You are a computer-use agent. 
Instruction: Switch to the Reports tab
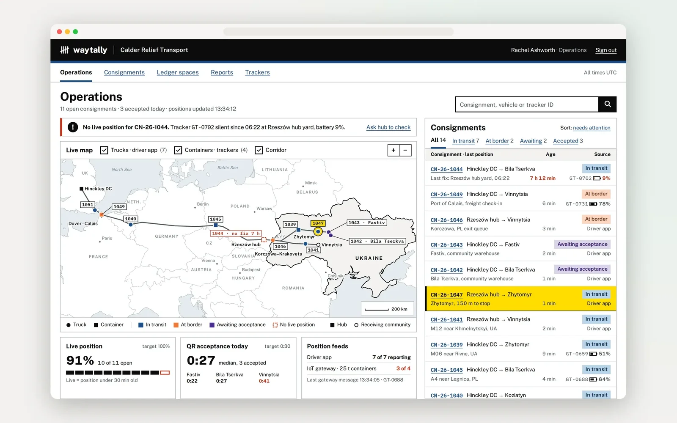click(222, 72)
